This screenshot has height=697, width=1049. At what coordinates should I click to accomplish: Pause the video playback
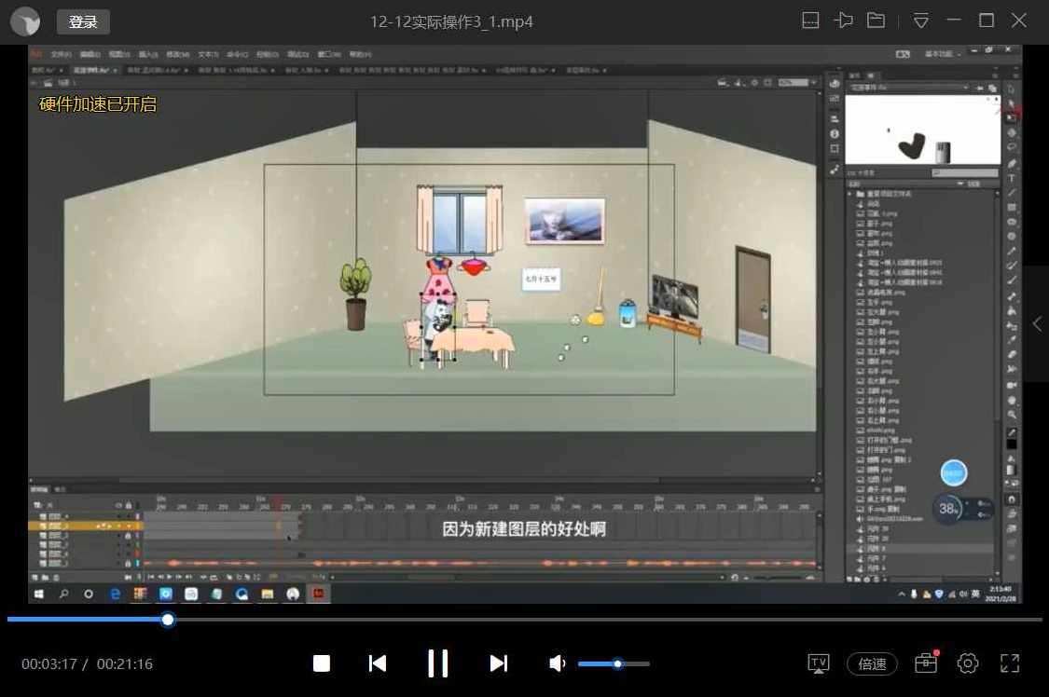click(x=438, y=663)
